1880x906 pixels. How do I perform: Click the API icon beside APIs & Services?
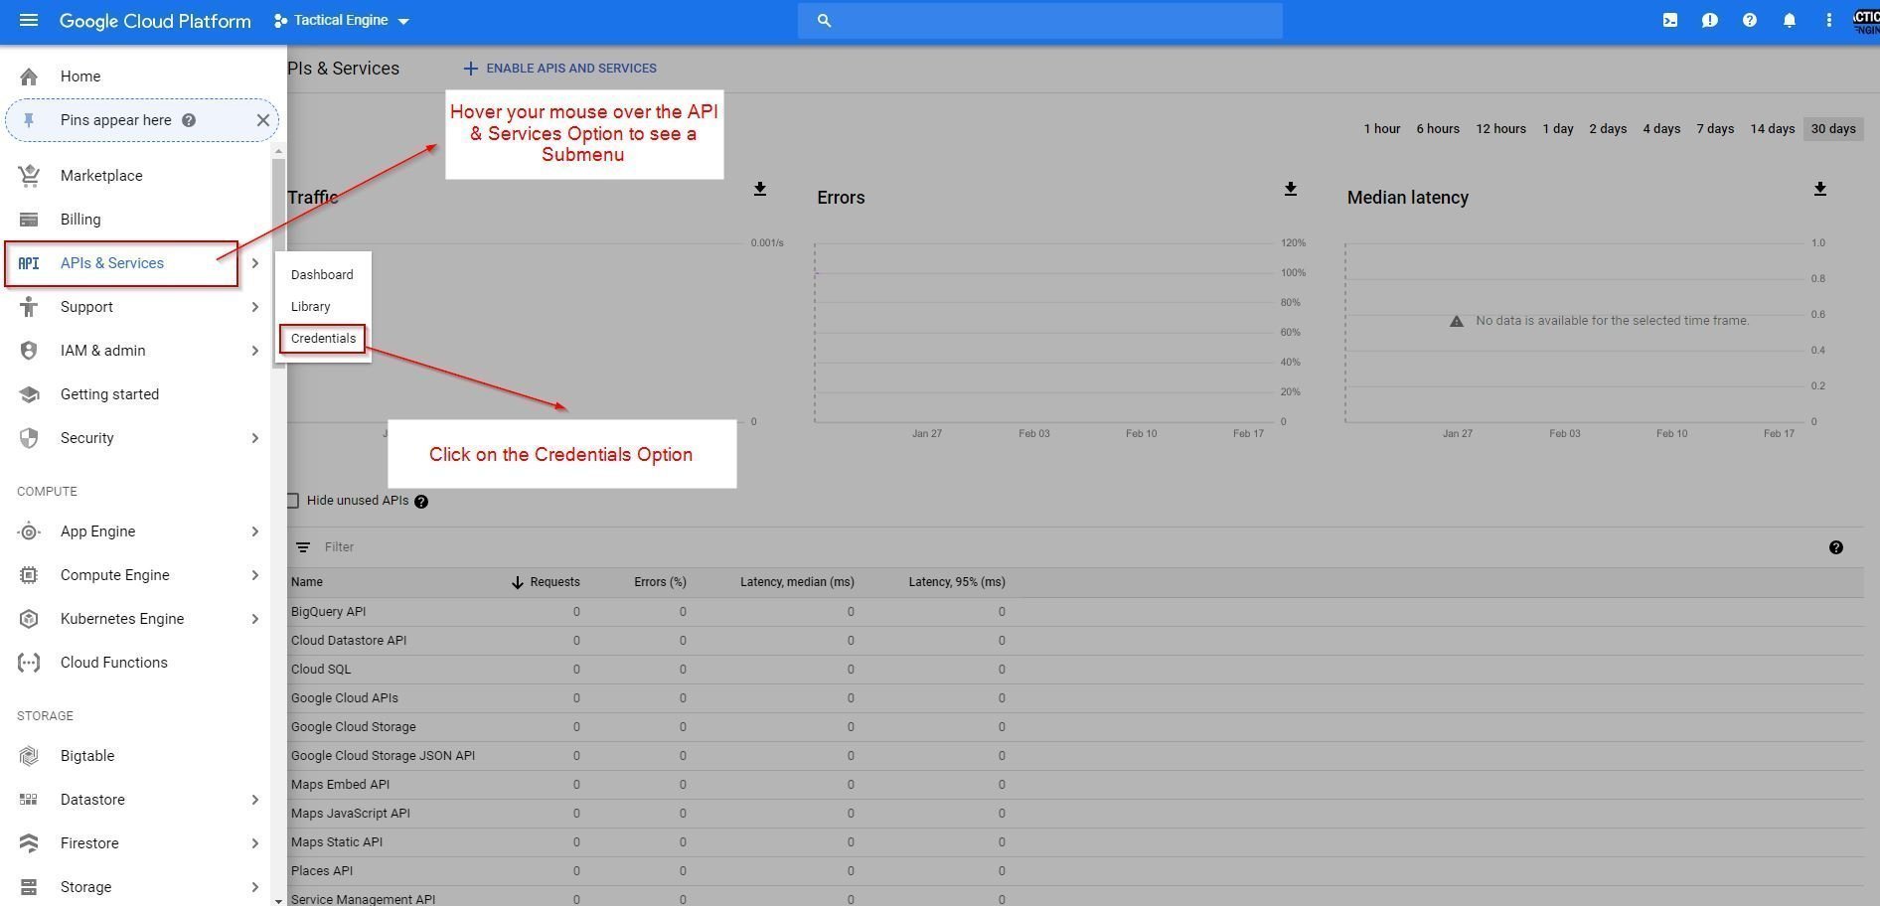click(x=29, y=263)
